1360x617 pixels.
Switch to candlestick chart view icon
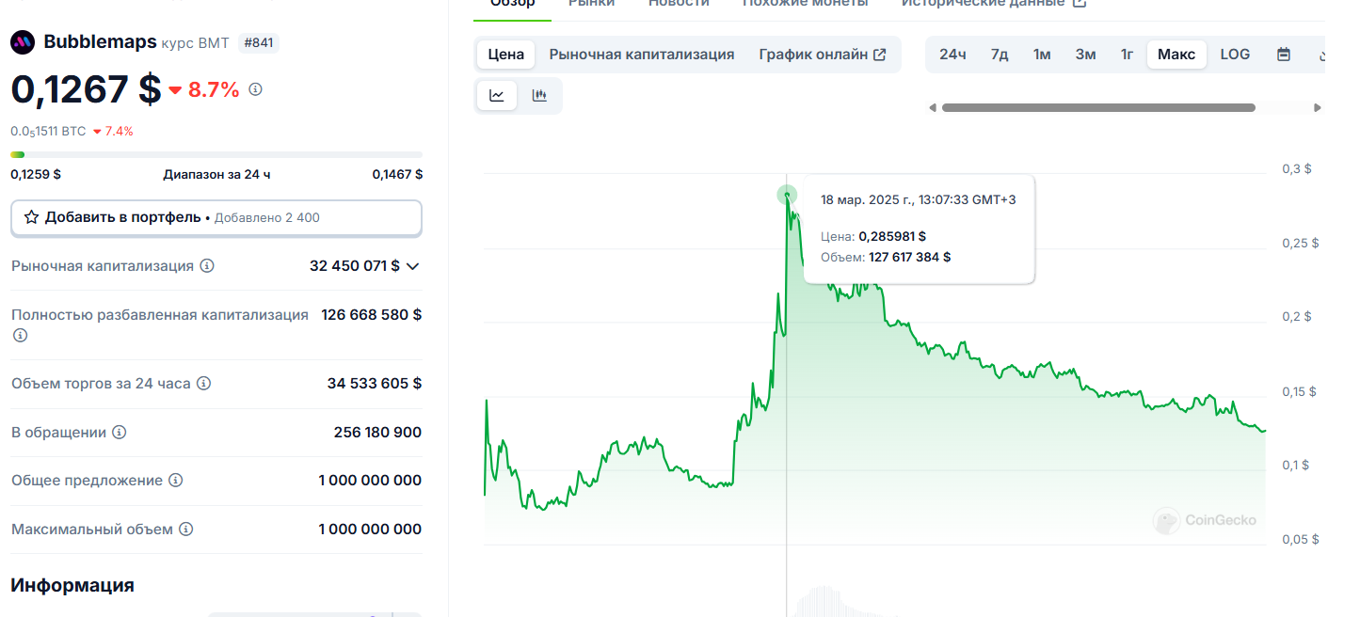(x=539, y=95)
